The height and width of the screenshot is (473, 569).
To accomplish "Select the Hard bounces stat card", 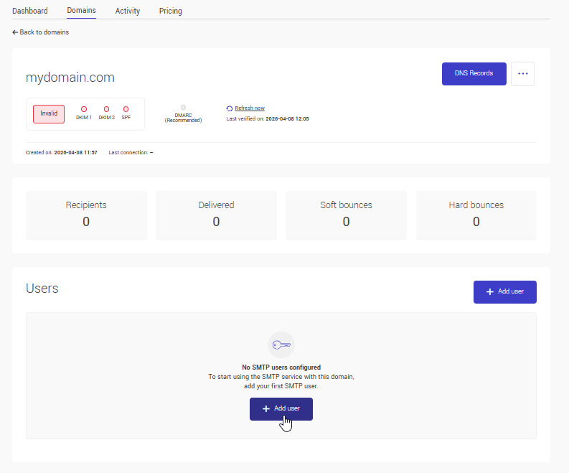I will coord(476,215).
